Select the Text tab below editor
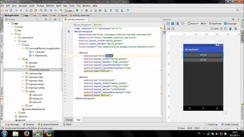The height and width of the screenshot is (137, 244). tap(79, 120)
